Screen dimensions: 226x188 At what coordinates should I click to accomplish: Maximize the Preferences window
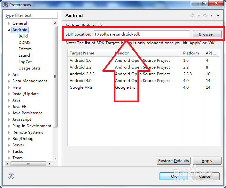(x=204, y=3)
